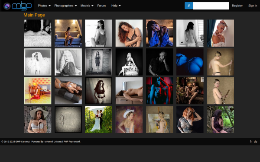Open the blue sofa room thumbnail

click(x=68, y=33)
